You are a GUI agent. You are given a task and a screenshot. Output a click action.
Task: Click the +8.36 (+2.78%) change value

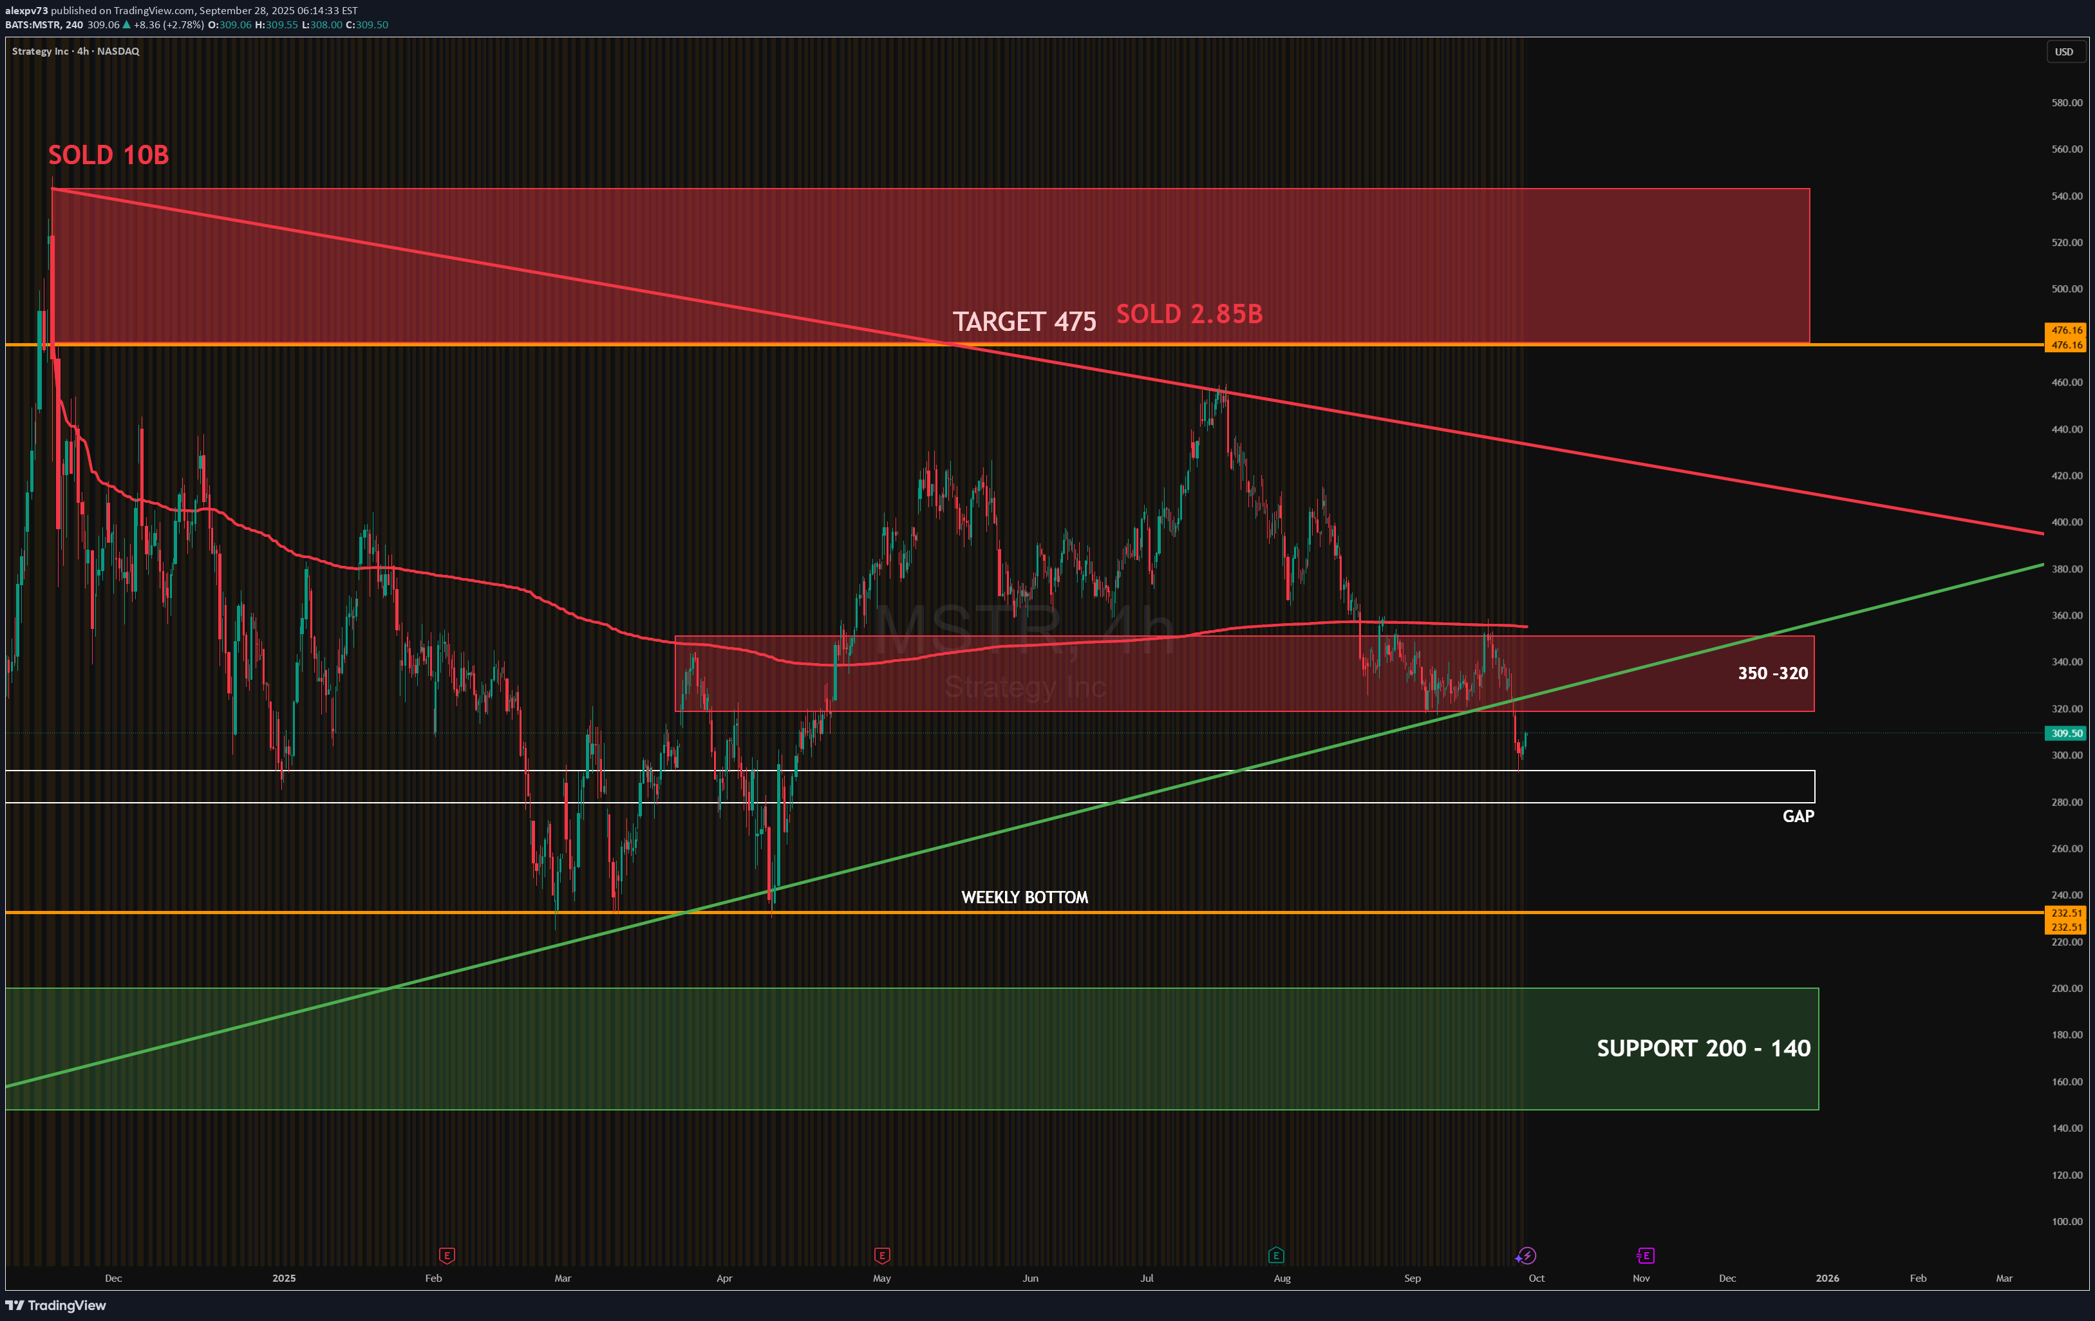coord(169,24)
